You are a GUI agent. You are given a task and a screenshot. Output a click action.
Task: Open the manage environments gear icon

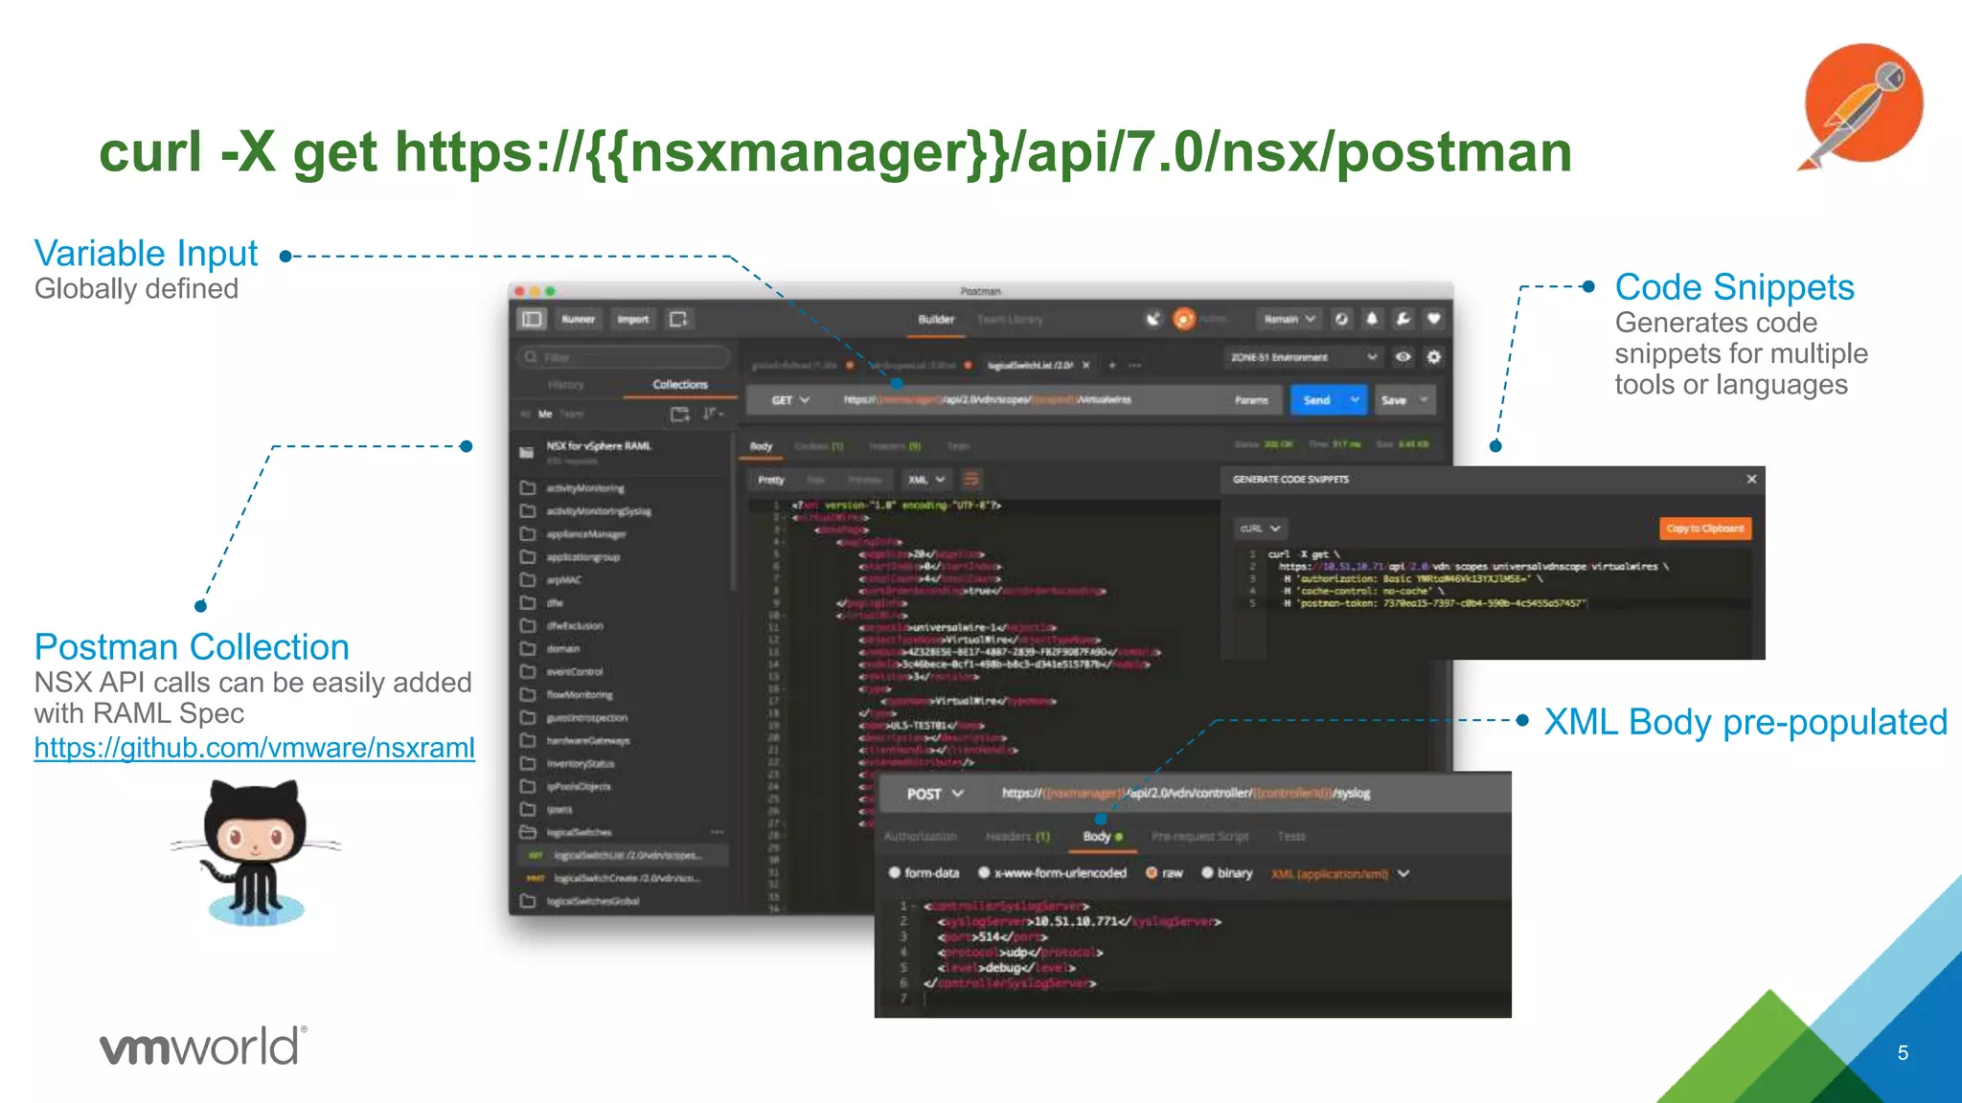coord(1433,357)
